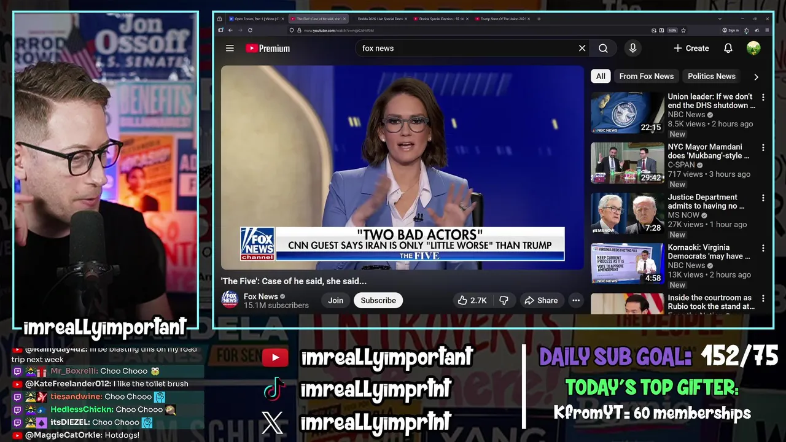
Task: Open the Justice Department video thumbnail
Action: [628, 214]
